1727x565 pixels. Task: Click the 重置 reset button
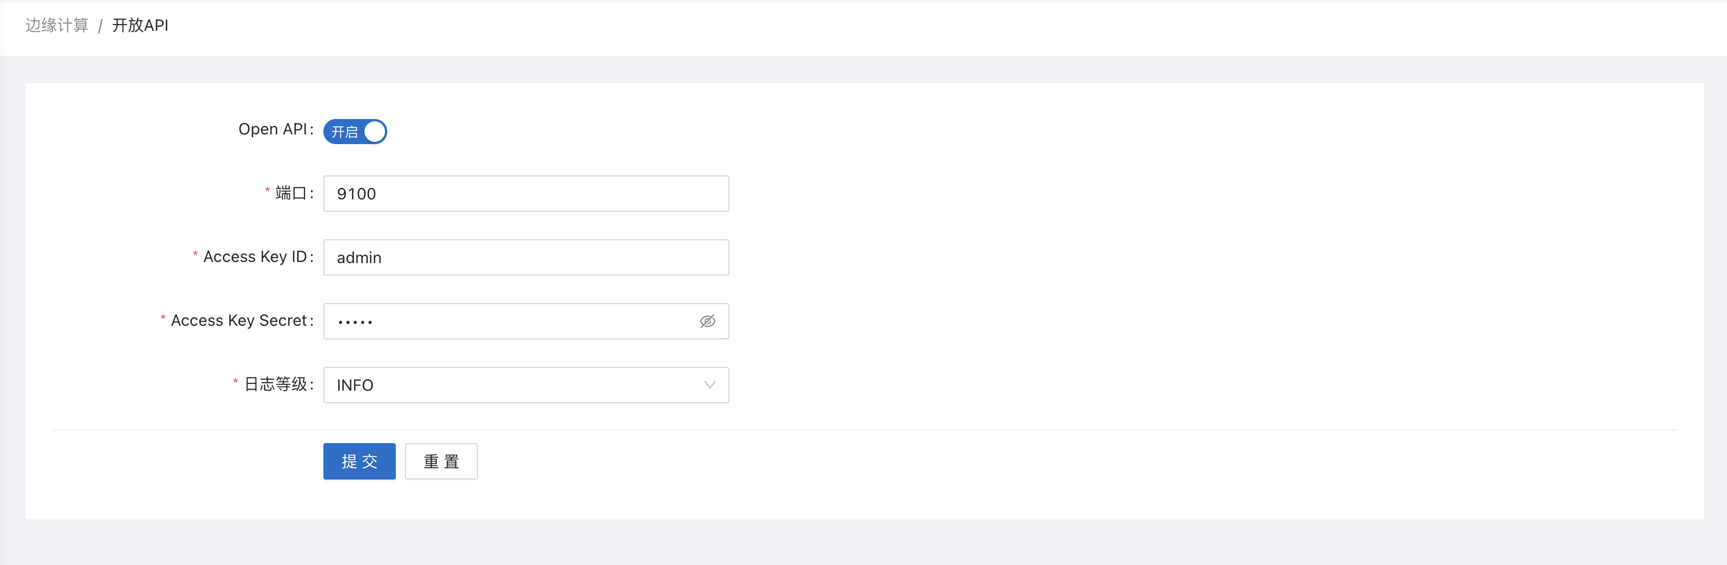[x=441, y=461]
